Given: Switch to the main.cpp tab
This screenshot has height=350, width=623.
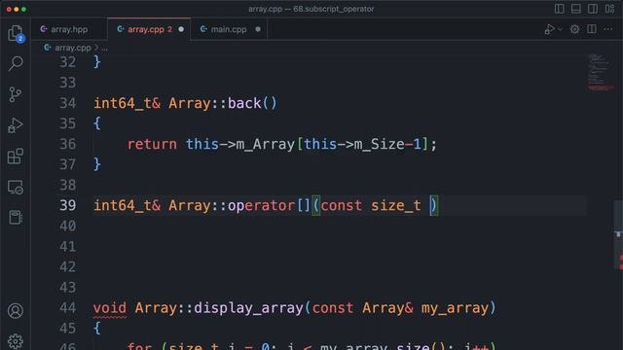Looking at the screenshot, I should [230, 29].
